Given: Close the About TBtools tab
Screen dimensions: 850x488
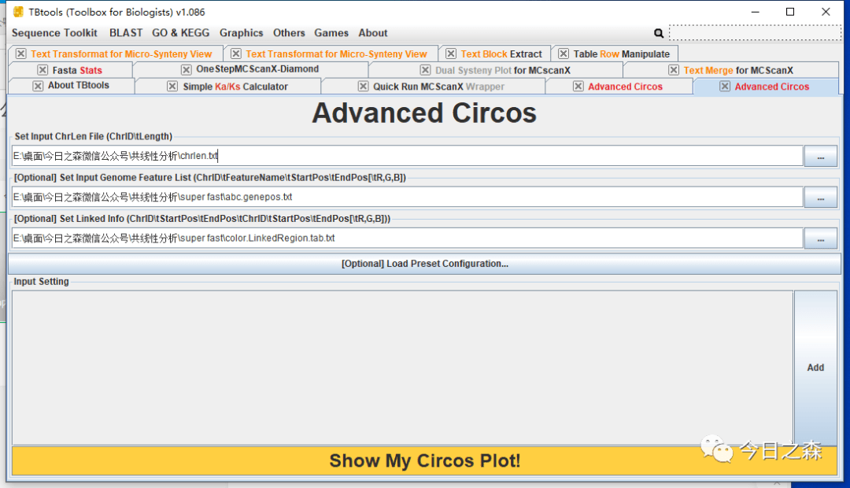Looking at the screenshot, I should tap(38, 86).
